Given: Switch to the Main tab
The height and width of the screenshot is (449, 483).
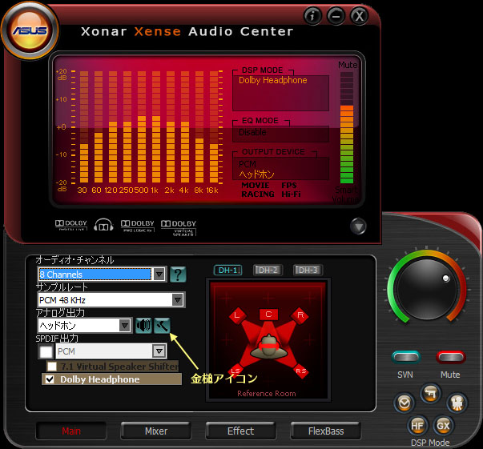Looking at the screenshot, I should tap(71, 431).
